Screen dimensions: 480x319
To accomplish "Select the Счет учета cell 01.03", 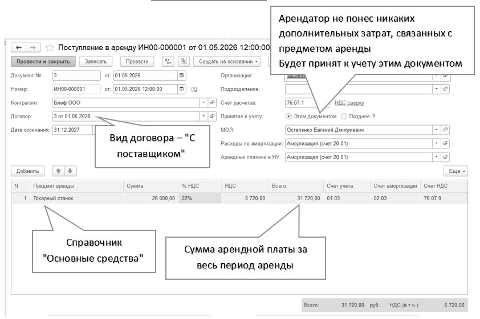I will pos(347,198).
